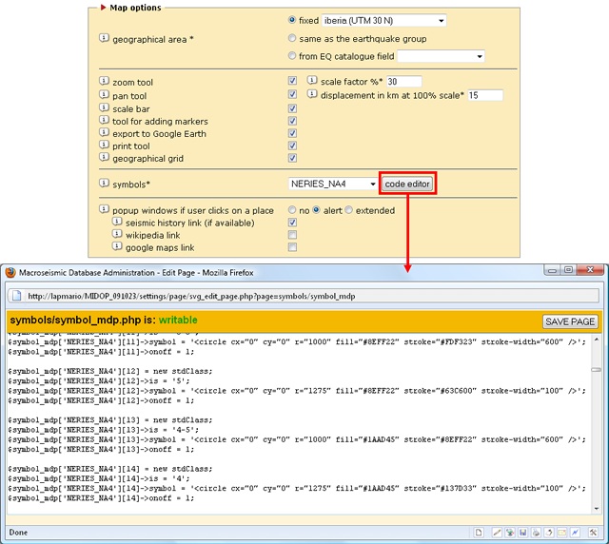The height and width of the screenshot is (544, 609).
Task: Enable the wikipedia link checkbox
Action: (292, 234)
